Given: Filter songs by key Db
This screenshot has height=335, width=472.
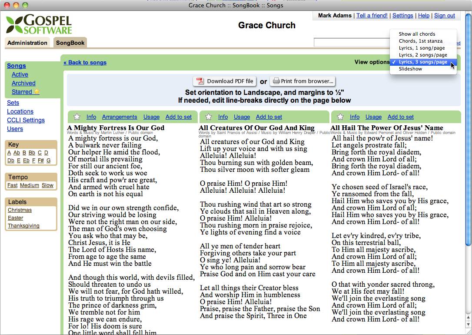Looking at the screenshot, I should point(11,161).
